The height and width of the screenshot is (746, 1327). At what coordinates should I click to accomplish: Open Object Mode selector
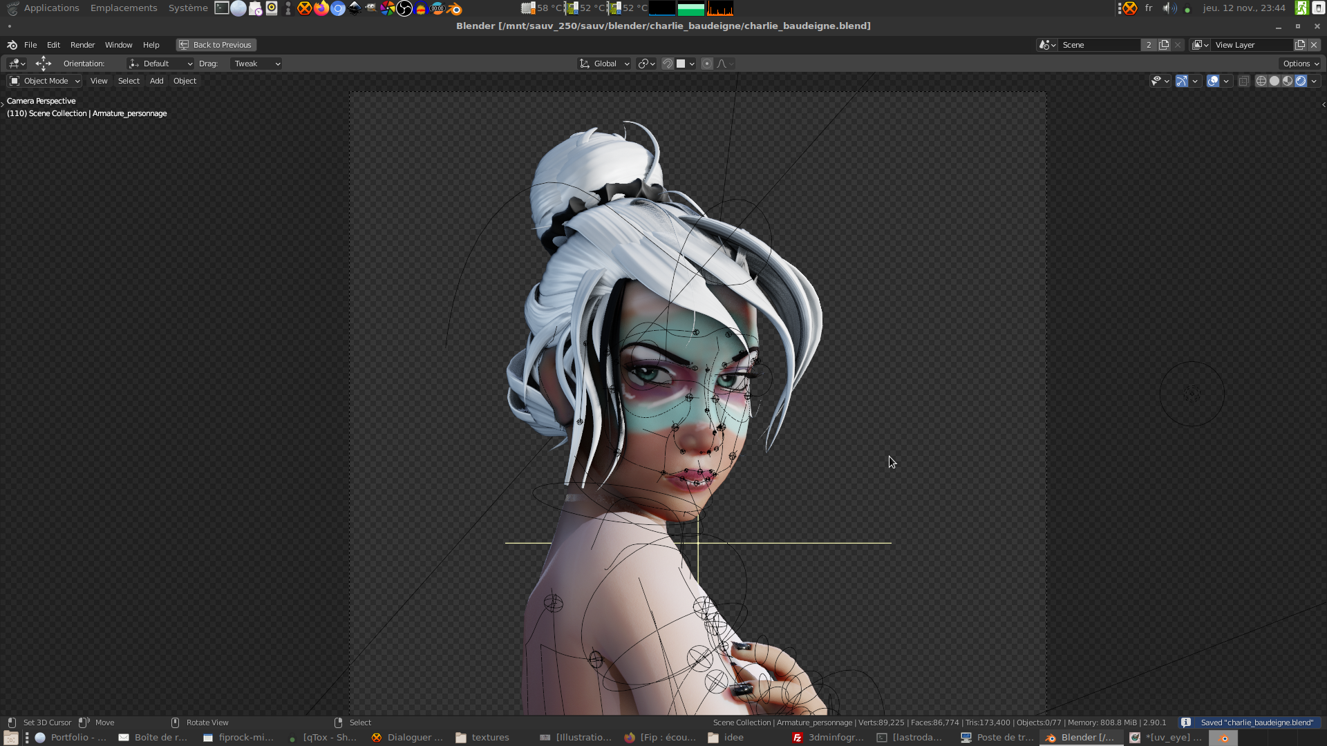46,82
